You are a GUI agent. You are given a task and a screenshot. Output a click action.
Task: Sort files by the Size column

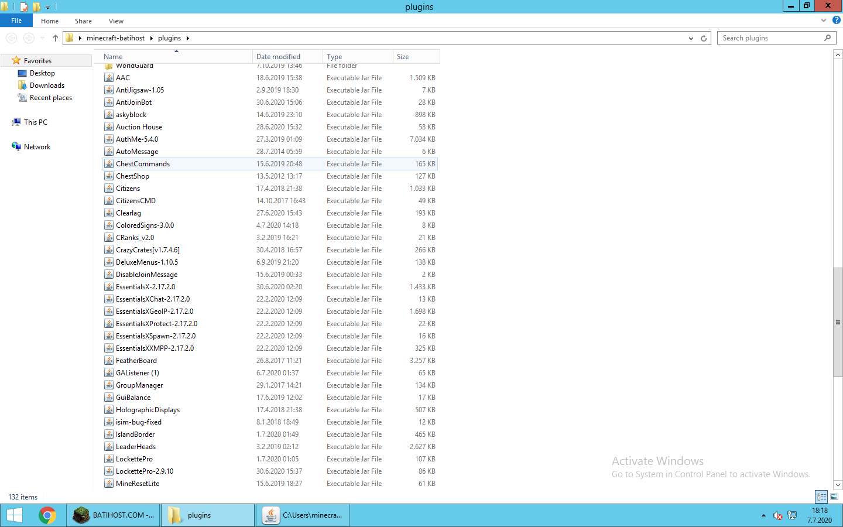[x=416, y=57]
